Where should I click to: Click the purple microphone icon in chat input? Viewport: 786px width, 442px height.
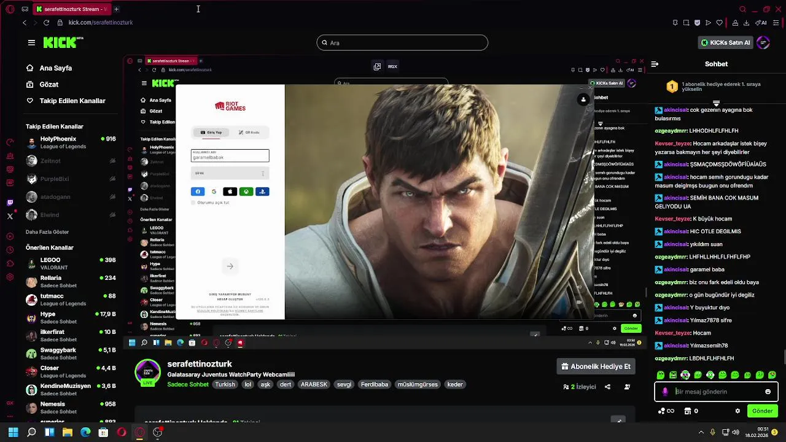point(665,392)
